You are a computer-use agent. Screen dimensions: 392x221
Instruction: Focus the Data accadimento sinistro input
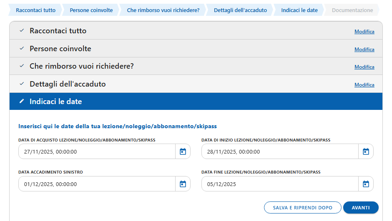[97, 184]
